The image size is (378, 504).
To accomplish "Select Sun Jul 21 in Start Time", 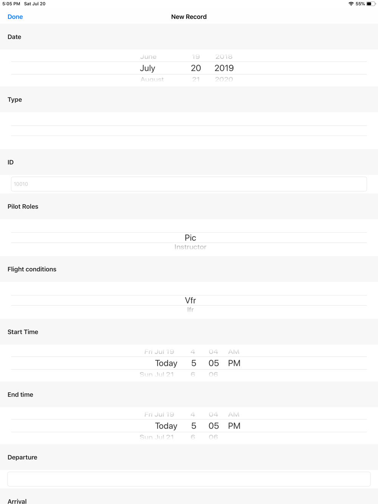I will (156, 374).
